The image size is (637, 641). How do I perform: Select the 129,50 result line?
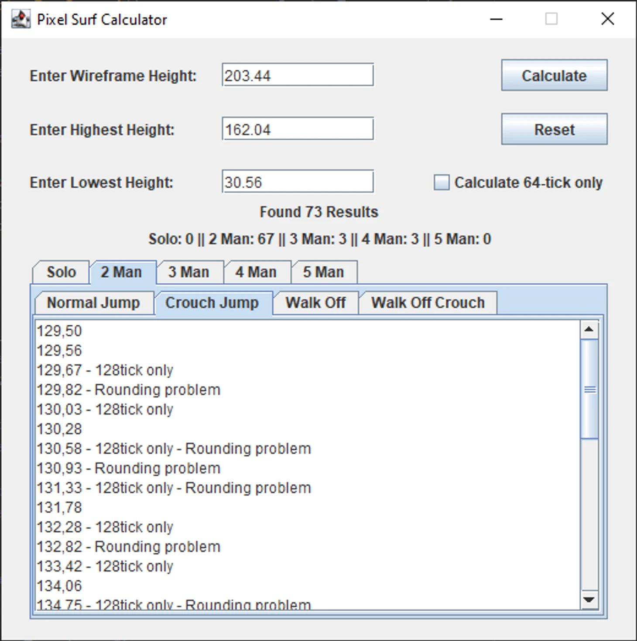(x=59, y=331)
